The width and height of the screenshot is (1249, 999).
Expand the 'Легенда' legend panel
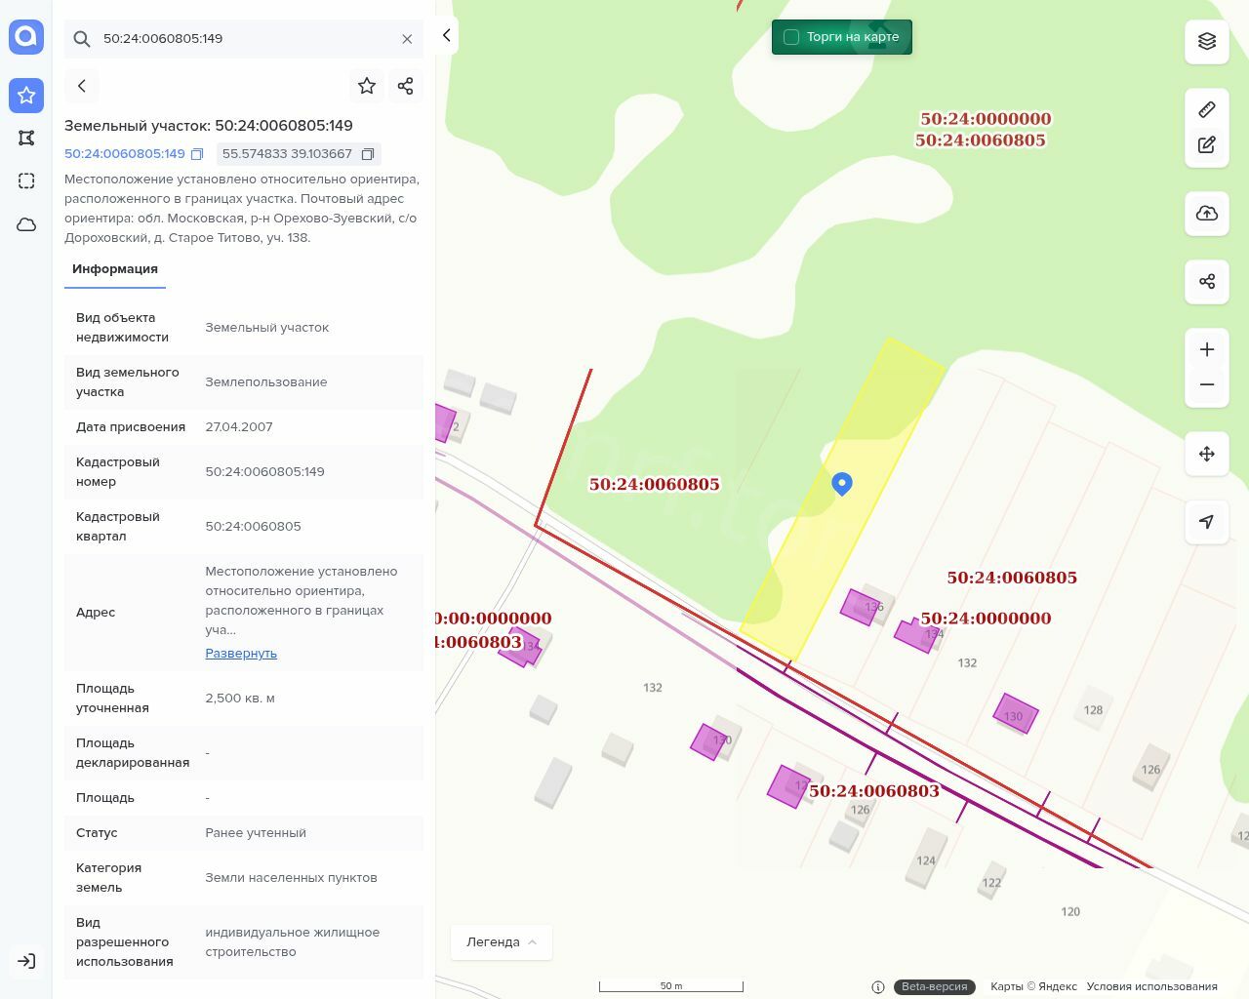pos(502,942)
